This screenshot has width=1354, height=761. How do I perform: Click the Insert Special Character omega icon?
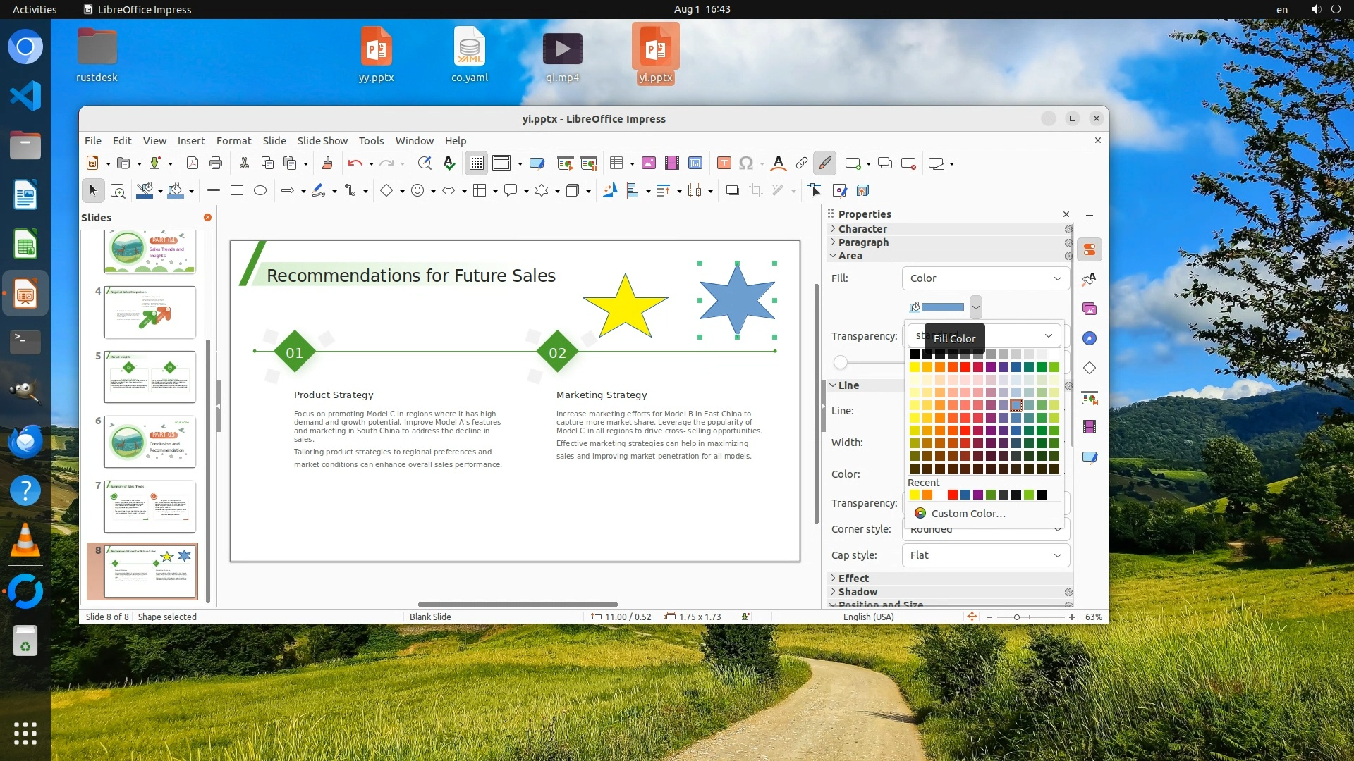click(745, 163)
